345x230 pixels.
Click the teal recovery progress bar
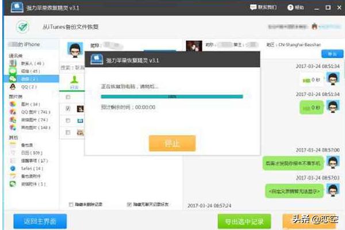(x=172, y=97)
